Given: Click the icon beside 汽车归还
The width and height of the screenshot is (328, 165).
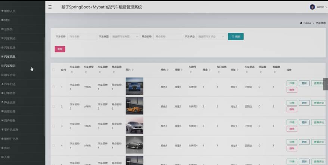Looking at the screenshot, I should [2, 84].
